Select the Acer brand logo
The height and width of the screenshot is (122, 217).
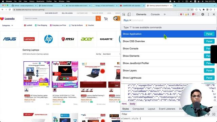(87, 39)
